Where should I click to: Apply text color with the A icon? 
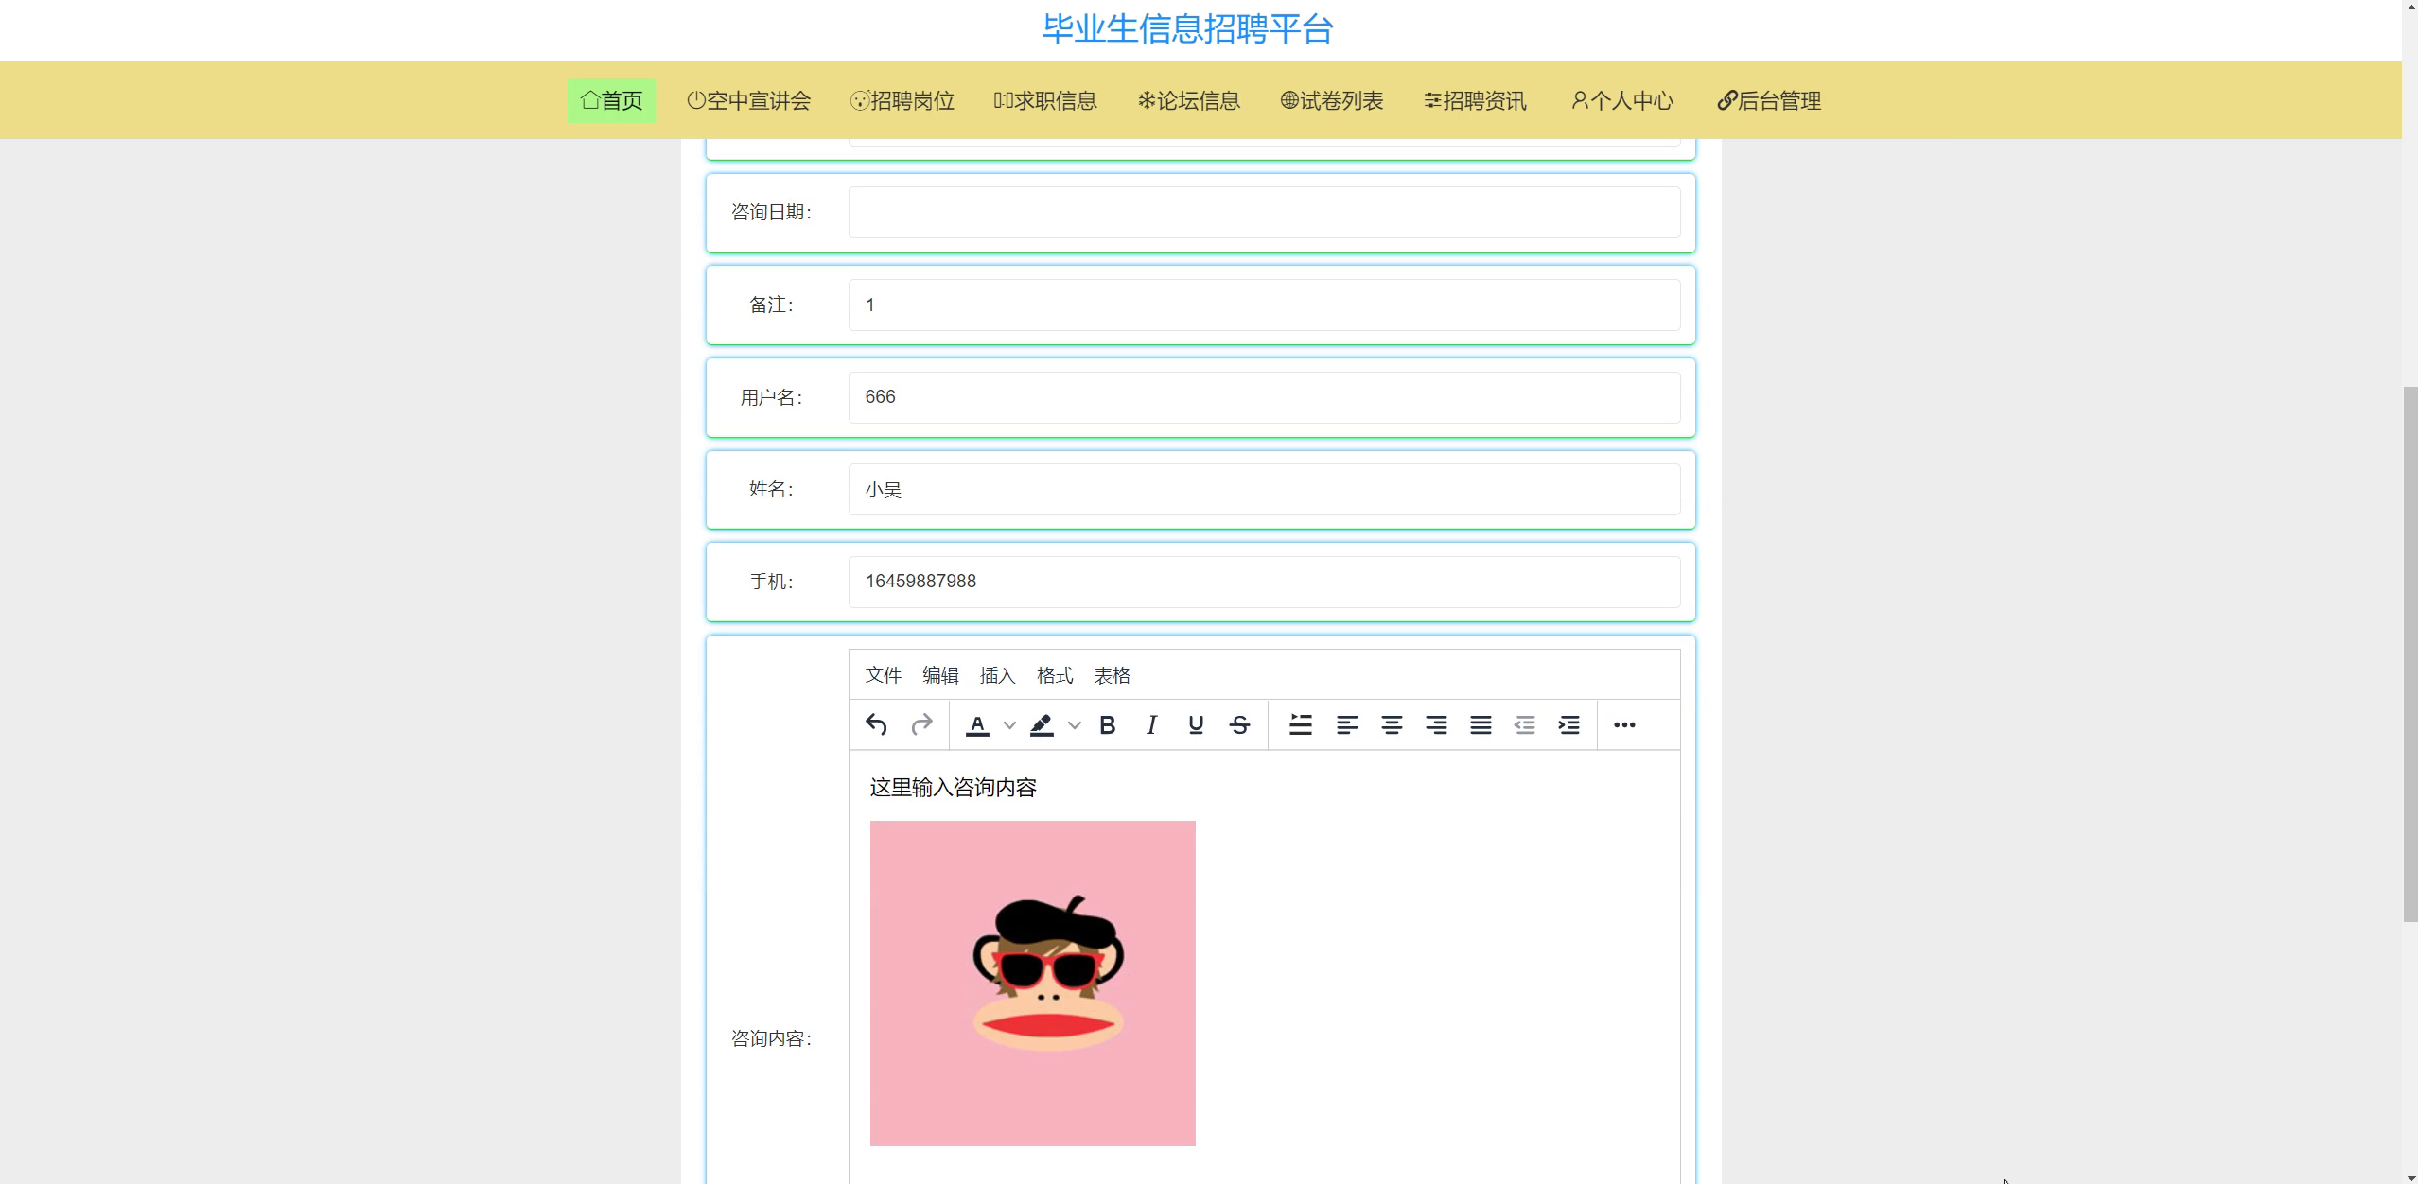(x=977, y=725)
